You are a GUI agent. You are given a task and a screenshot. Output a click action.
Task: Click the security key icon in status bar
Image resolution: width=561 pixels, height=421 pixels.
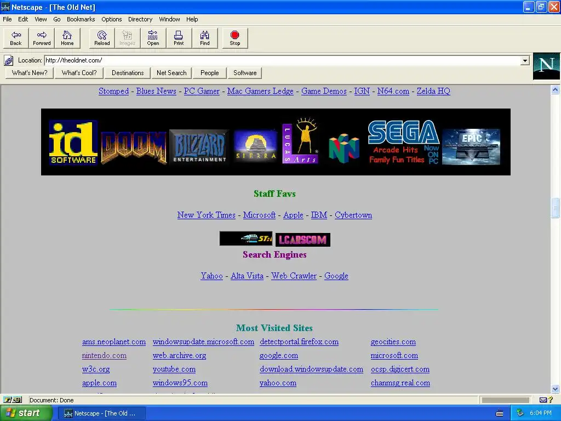click(13, 400)
